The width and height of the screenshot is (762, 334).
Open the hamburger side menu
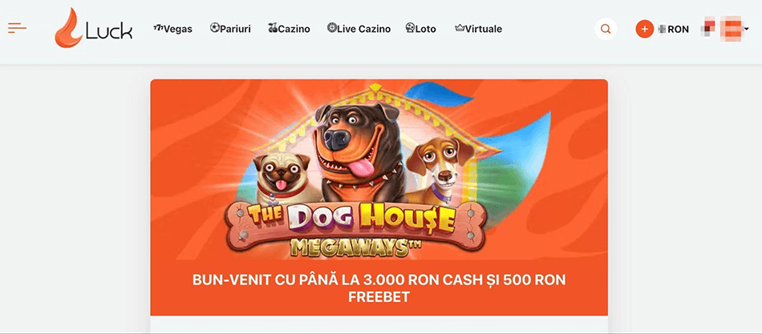17,28
